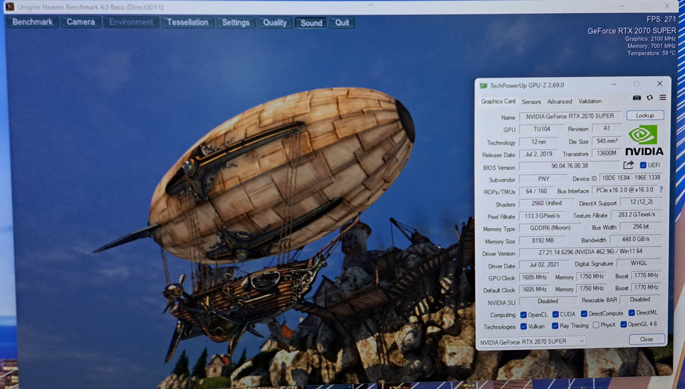The height and width of the screenshot is (389, 685).
Task: Click the Memory Size value 8192 MB
Action: click(x=542, y=241)
